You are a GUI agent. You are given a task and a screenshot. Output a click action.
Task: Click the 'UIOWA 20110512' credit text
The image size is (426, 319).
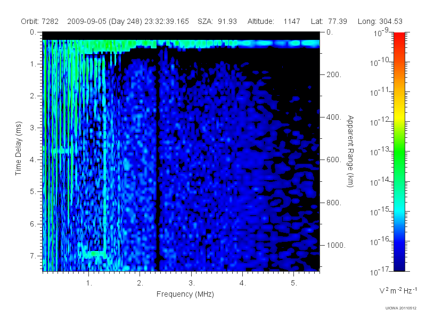coord(401,308)
